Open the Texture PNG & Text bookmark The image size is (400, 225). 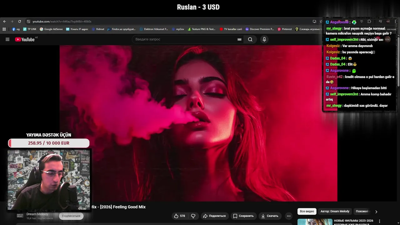[202, 29]
